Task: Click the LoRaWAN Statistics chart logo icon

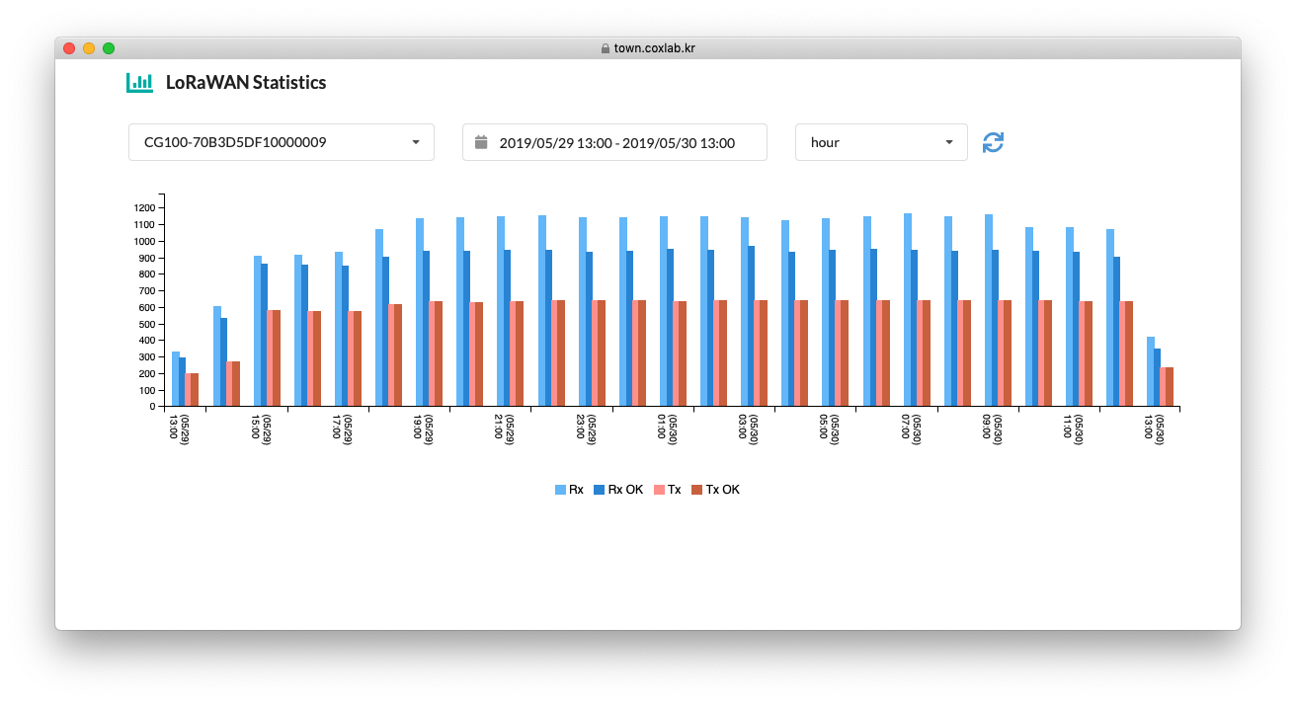Action: [x=139, y=83]
